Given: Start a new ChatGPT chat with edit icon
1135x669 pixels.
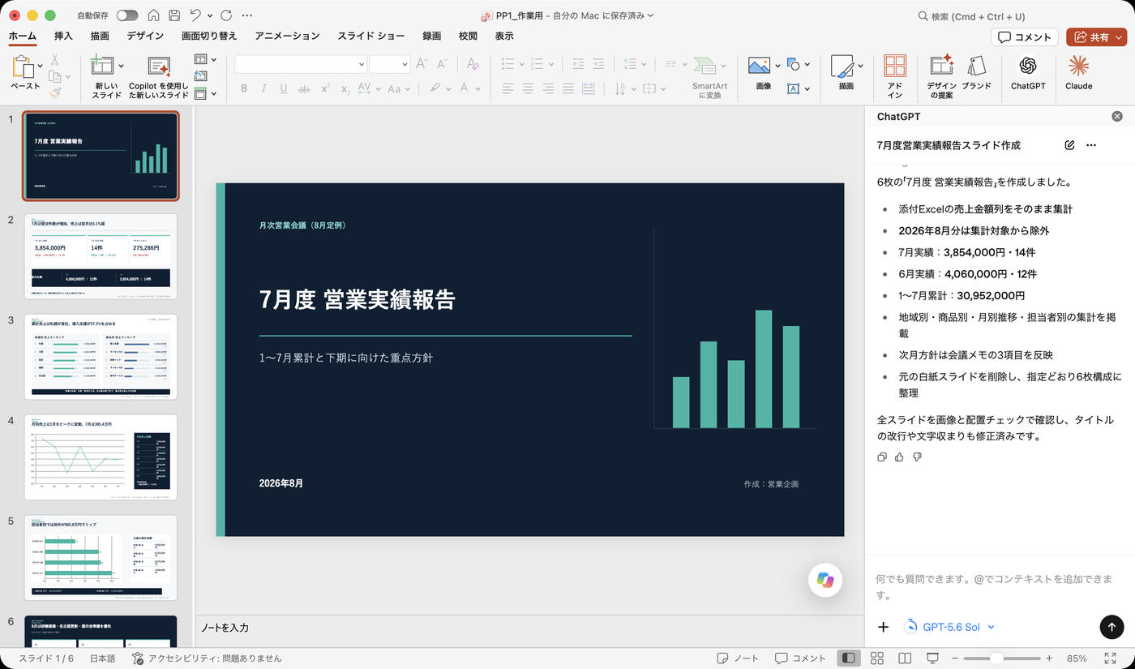Looking at the screenshot, I should pyautogui.click(x=1069, y=145).
